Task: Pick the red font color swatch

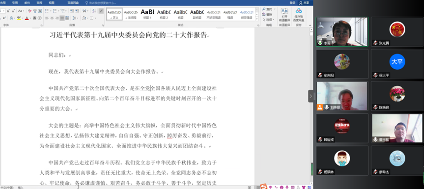Action: click(x=27, y=18)
